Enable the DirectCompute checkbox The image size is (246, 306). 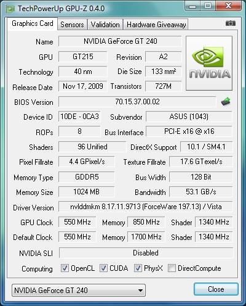pyautogui.click(x=172, y=268)
